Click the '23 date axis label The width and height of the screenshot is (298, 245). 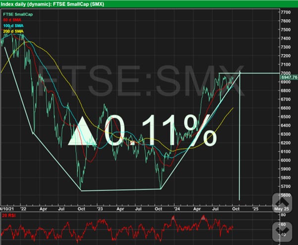pyautogui.click(x=100, y=209)
